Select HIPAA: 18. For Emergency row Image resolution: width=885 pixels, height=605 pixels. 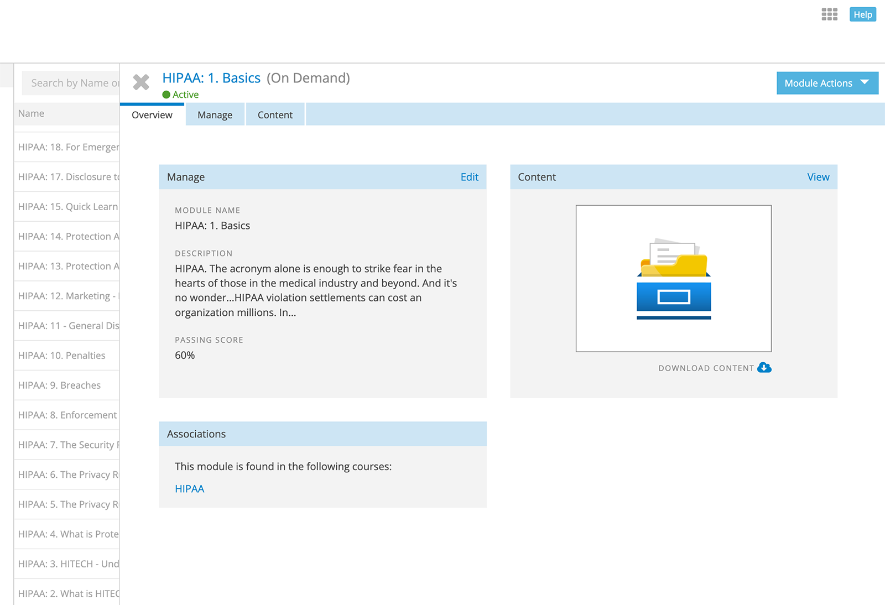[67, 147]
